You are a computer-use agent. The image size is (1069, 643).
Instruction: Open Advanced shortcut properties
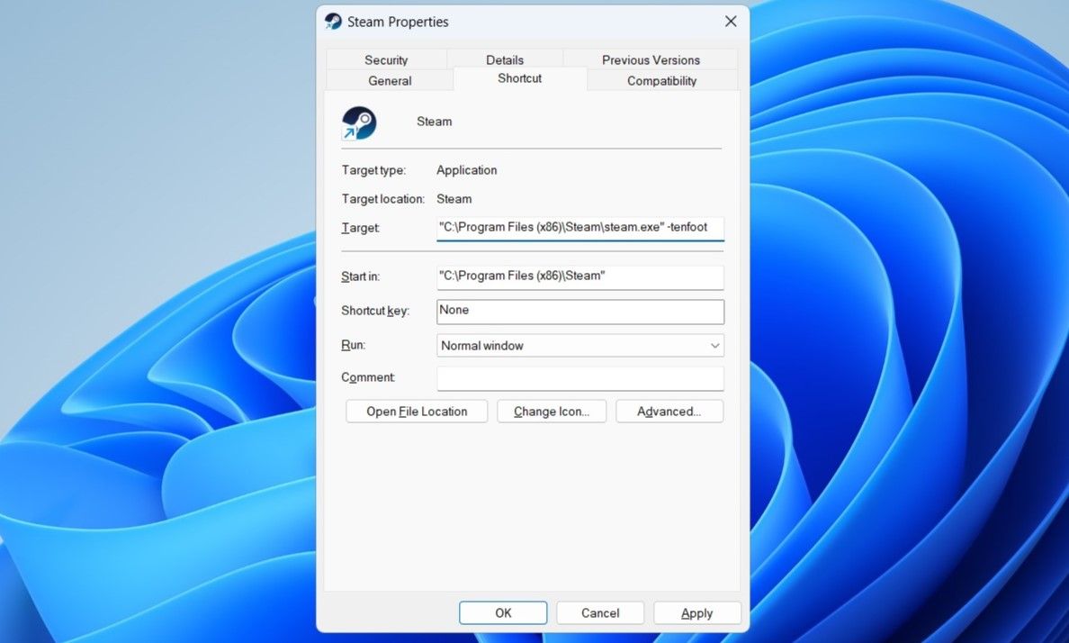[x=669, y=411]
